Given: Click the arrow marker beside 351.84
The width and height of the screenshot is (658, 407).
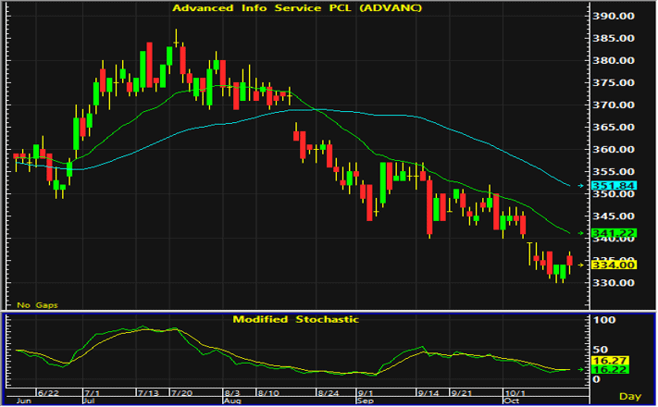Looking at the screenshot, I should point(581,185).
